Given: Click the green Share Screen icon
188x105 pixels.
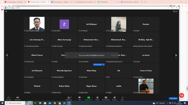Looking at the screenshot, I should coord(89,97).
